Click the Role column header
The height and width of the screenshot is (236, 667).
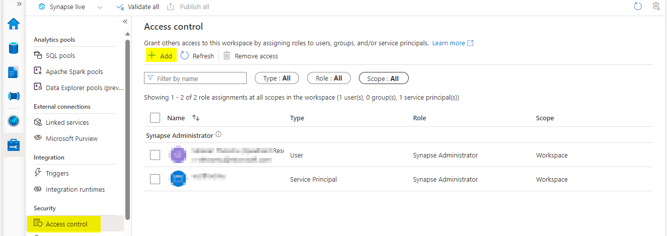click(419, 118)
